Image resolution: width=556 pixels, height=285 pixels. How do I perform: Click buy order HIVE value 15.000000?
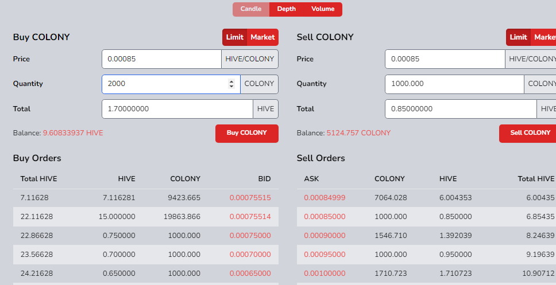pyautogui.click(x=117, y=217)
